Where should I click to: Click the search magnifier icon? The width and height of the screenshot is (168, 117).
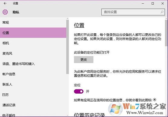[162, 12]
